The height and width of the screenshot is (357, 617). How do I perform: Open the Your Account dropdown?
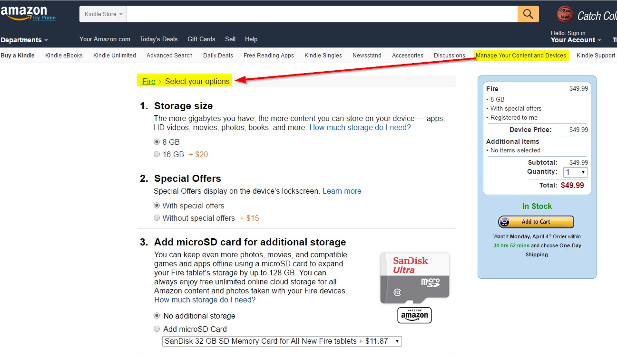click(x=576, y=40)
